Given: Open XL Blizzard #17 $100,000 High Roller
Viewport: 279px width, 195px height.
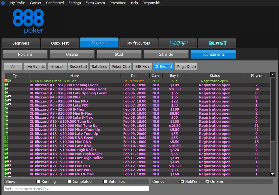Looking at the screenshot, I should point(63,150).
